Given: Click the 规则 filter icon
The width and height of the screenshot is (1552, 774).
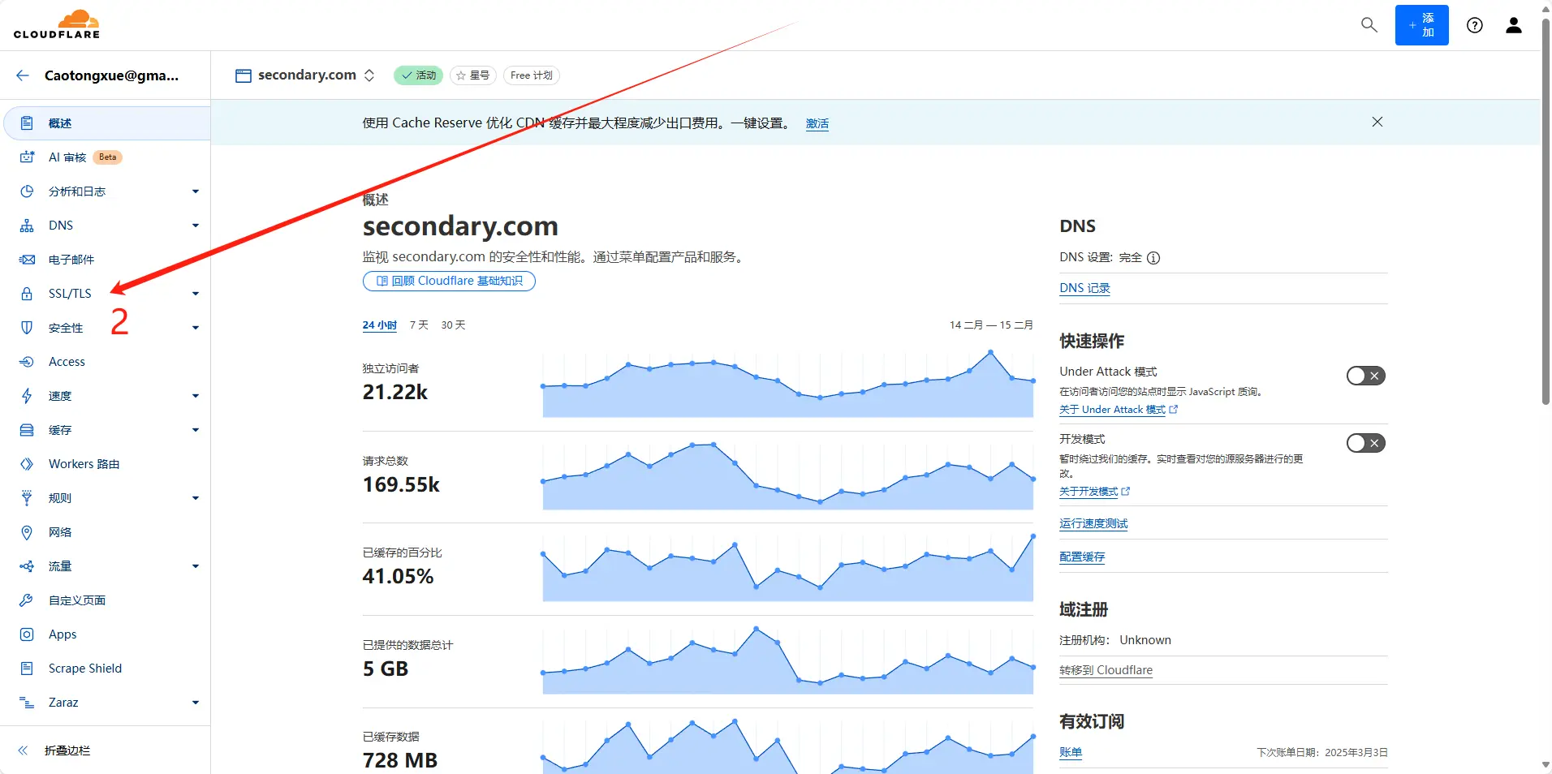Looking at the screenshot, I should [x=27, y=498].
